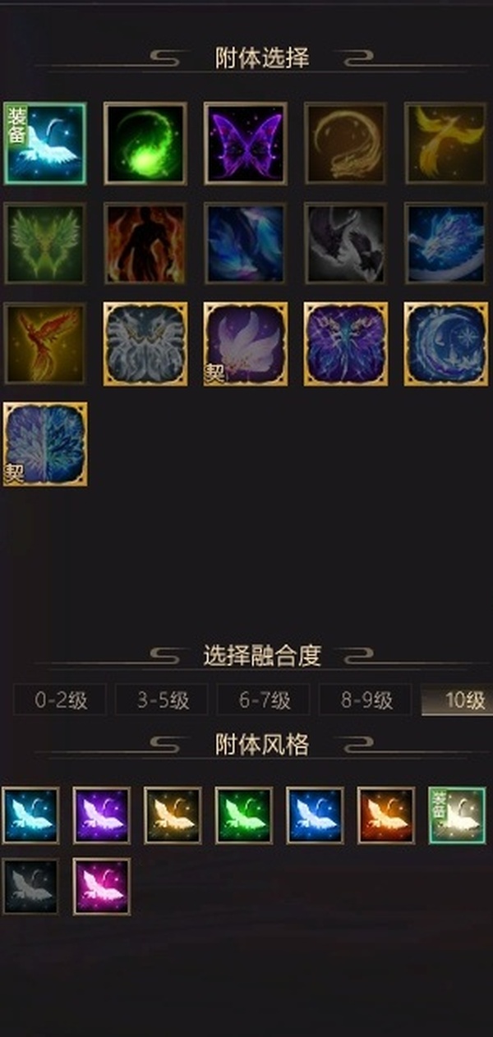
Task: Select the crescent moon snowflake icon
Action: (x=446, y=344)
